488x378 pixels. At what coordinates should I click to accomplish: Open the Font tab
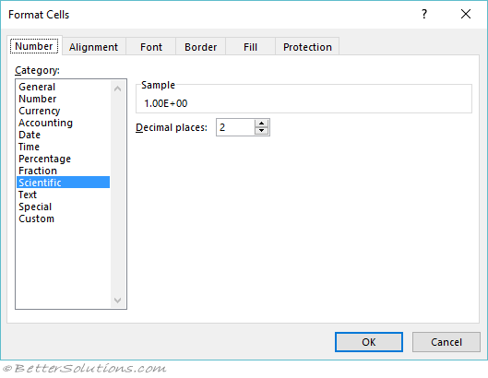(x=151, y=47)
